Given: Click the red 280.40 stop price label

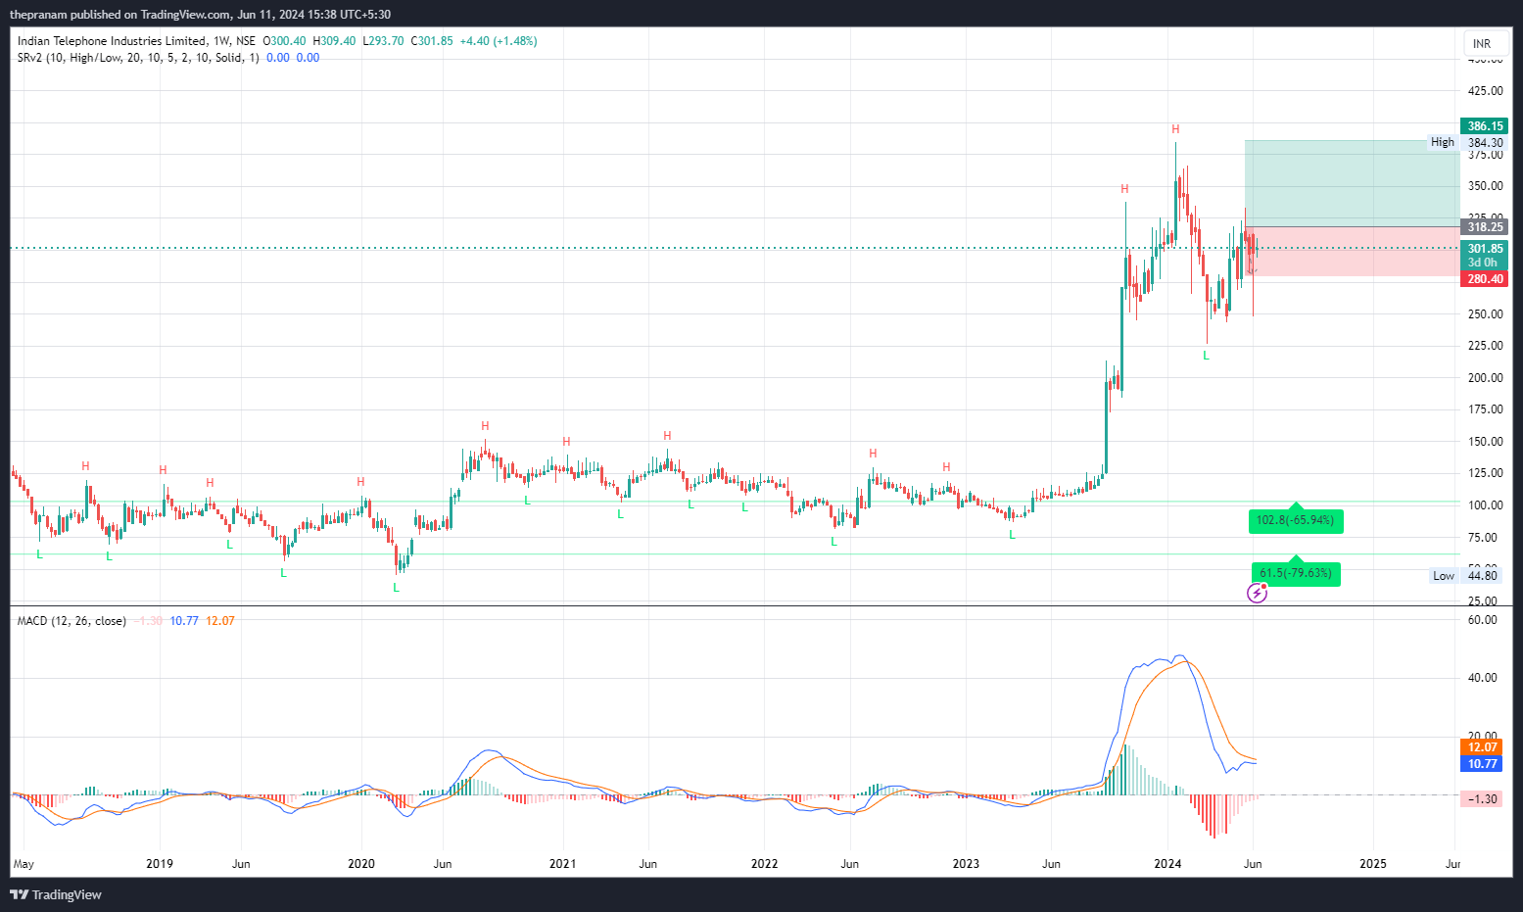Looking at the screenshot, I should 1485,279.
